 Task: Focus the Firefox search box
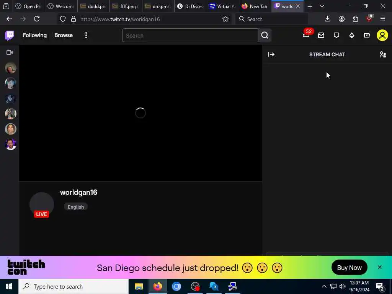[x=271, y=19]
